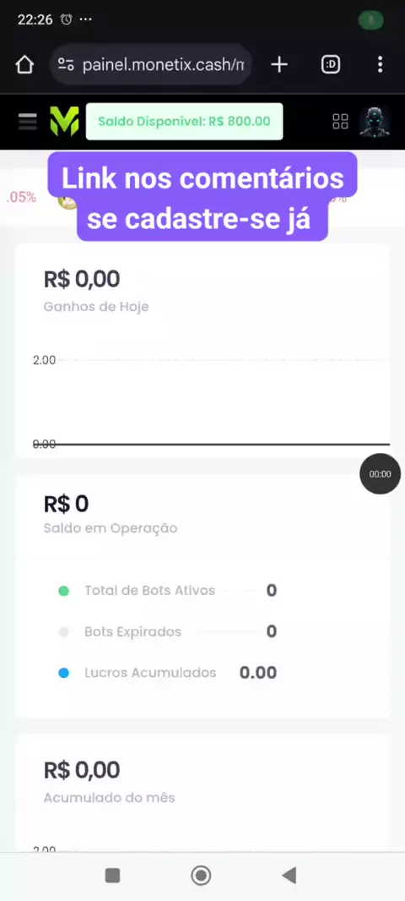Open the Ganhos de Hoje card
Screen dimensions: 405x901
point(202,351)
